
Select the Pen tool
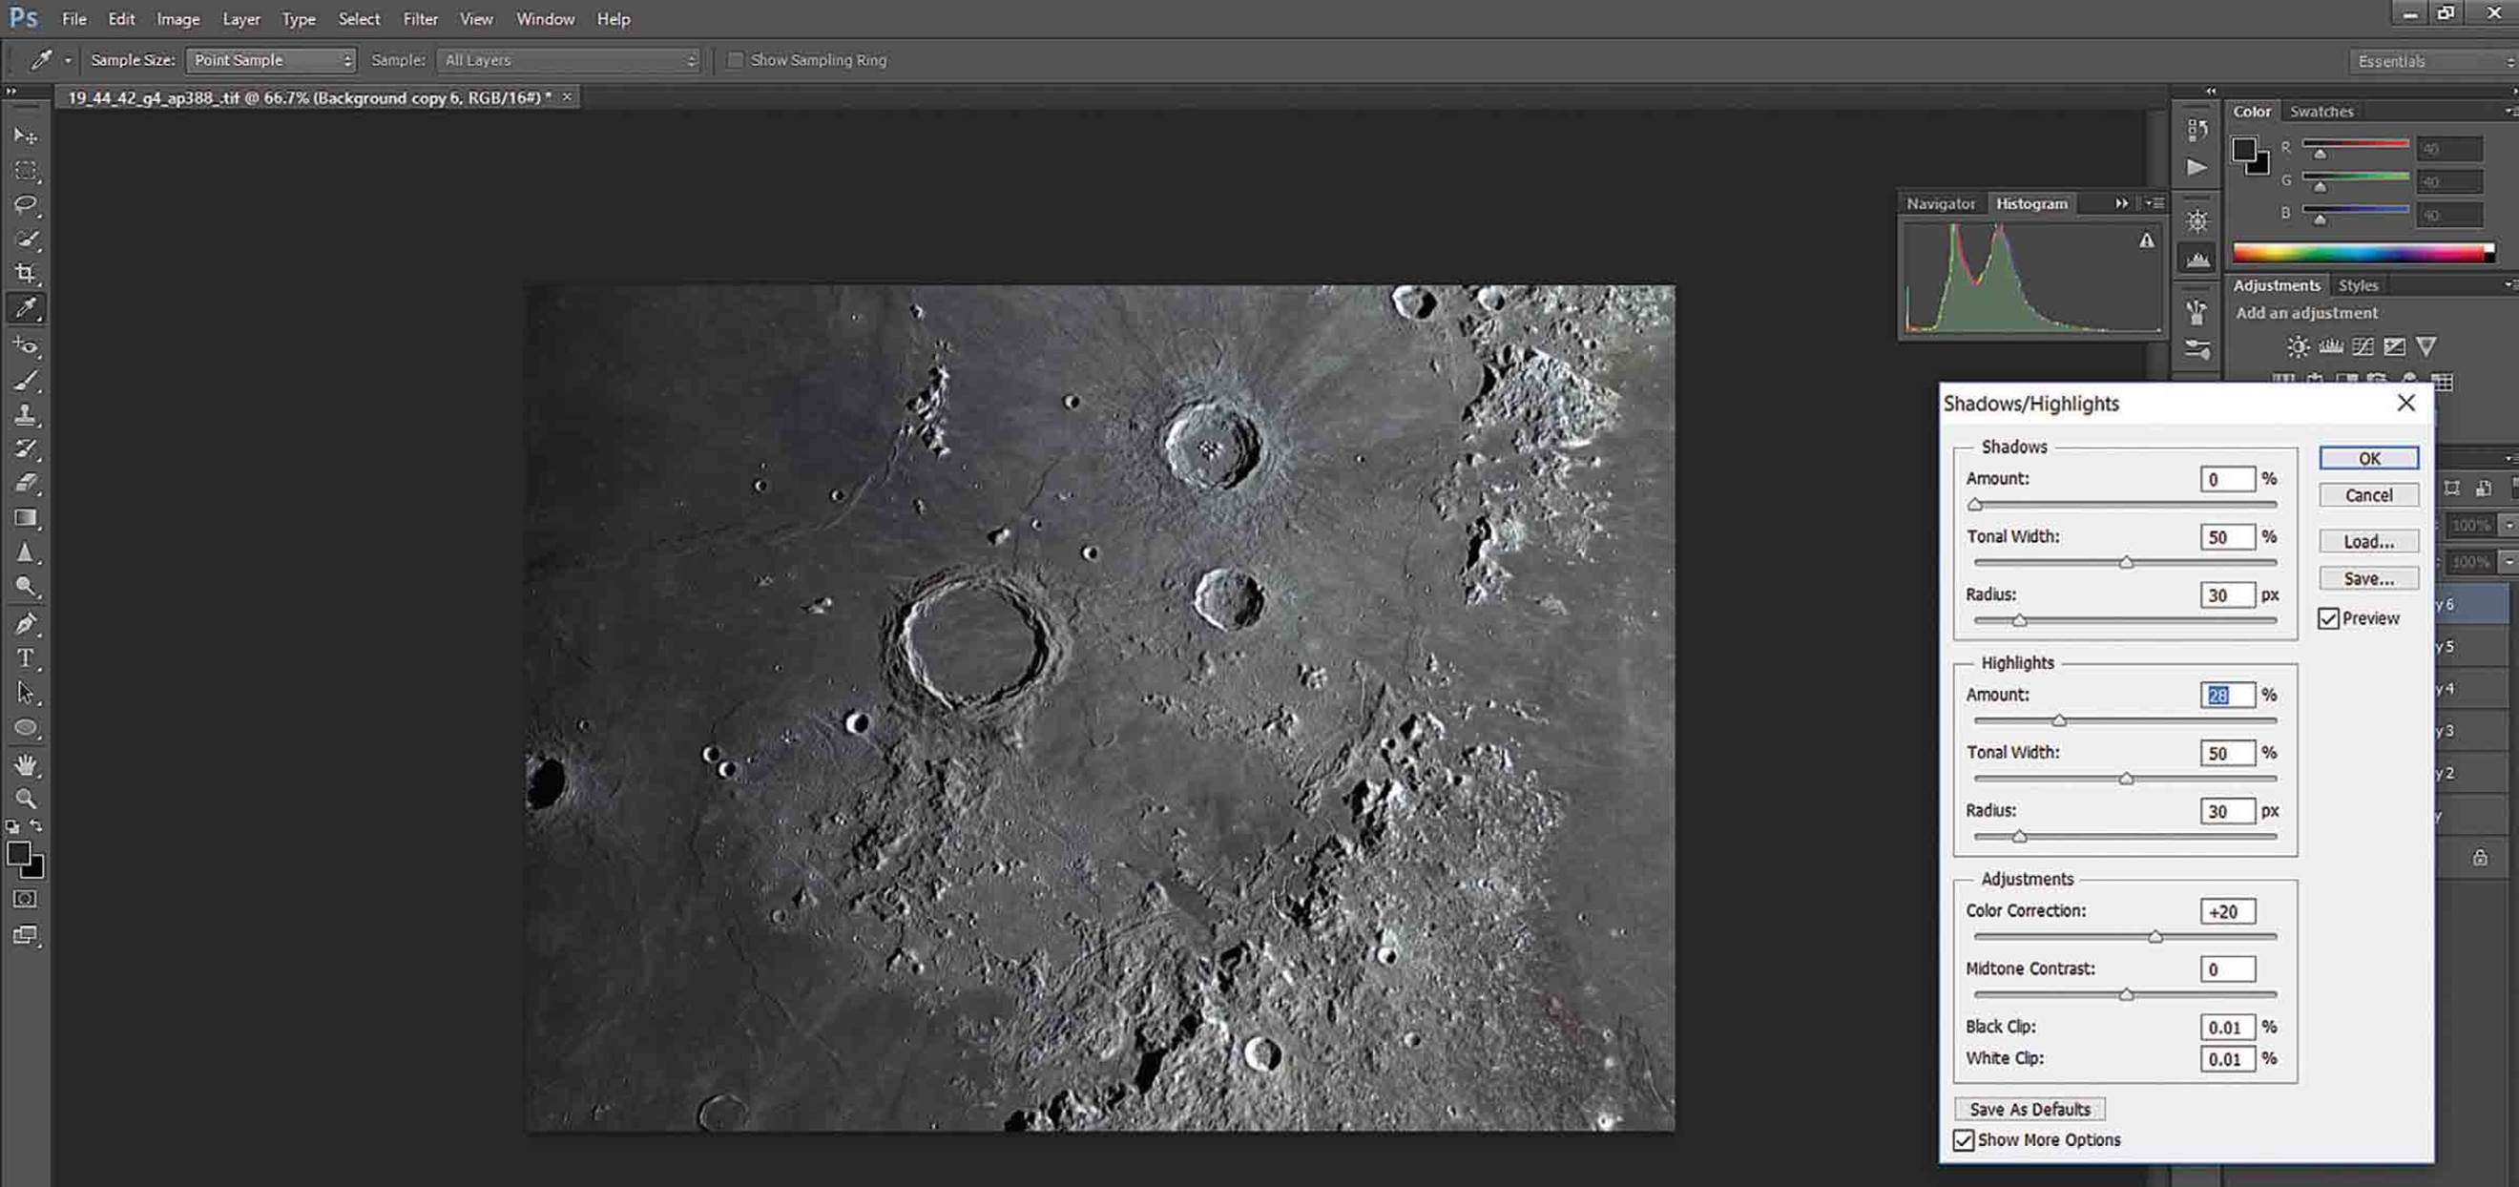(26, 624)
